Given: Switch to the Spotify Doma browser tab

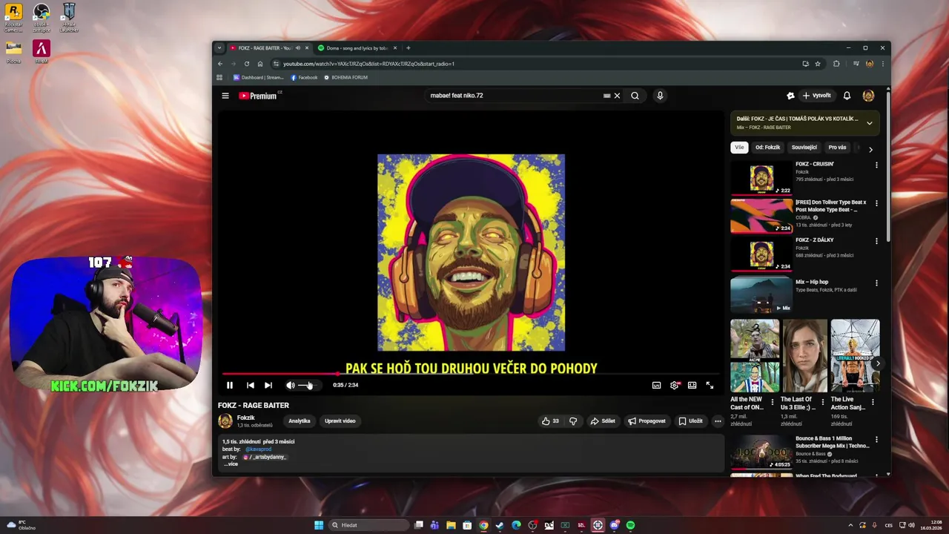Looking at the screenshot, I should pyautogui.click(x=357, y=48).
